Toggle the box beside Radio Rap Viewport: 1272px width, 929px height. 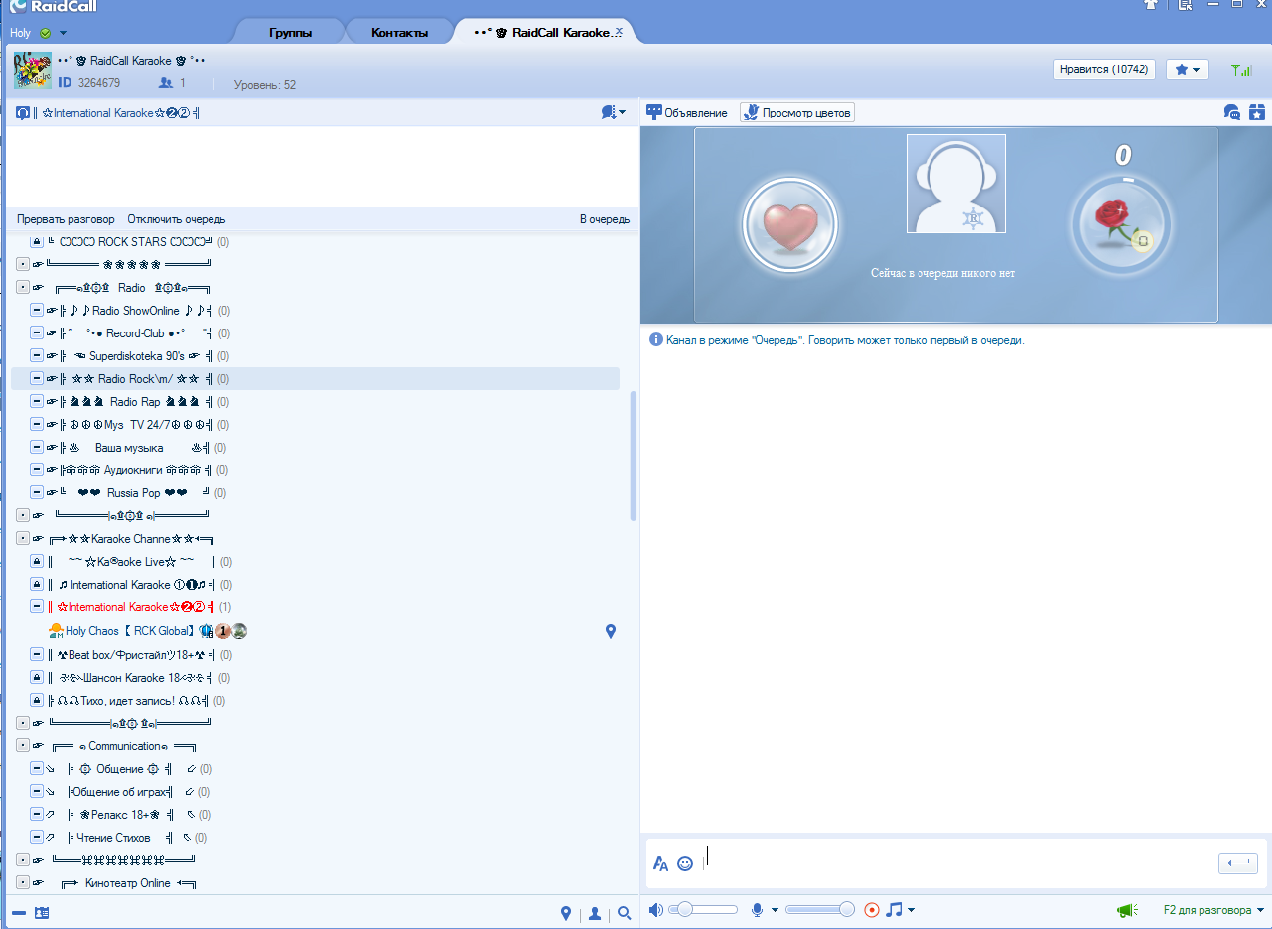click(x=37, y=402)
